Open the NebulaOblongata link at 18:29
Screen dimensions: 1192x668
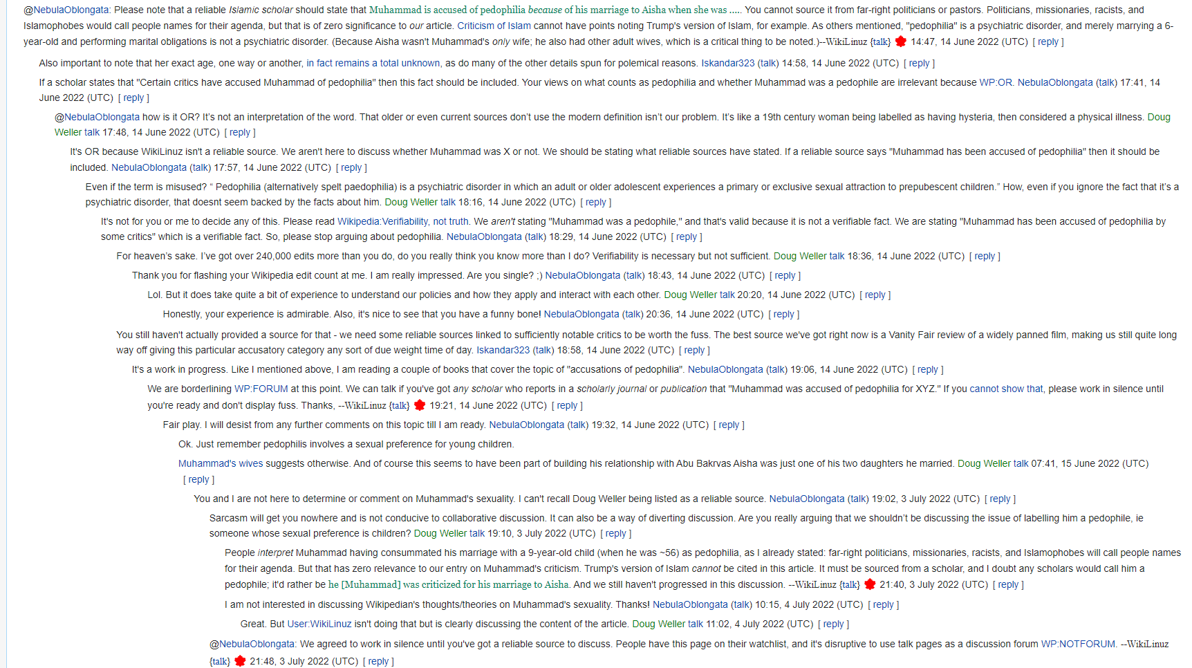[x=484, y=236]
